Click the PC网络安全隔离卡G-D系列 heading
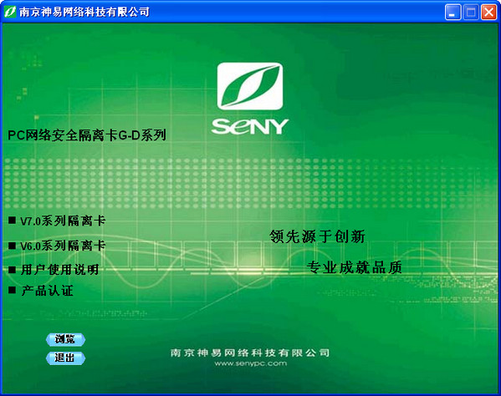 [87, 135]
